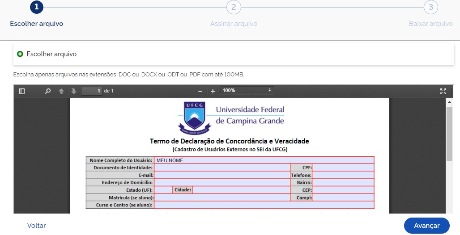Toggle the PDF viewer sidebar

[22, 91]
